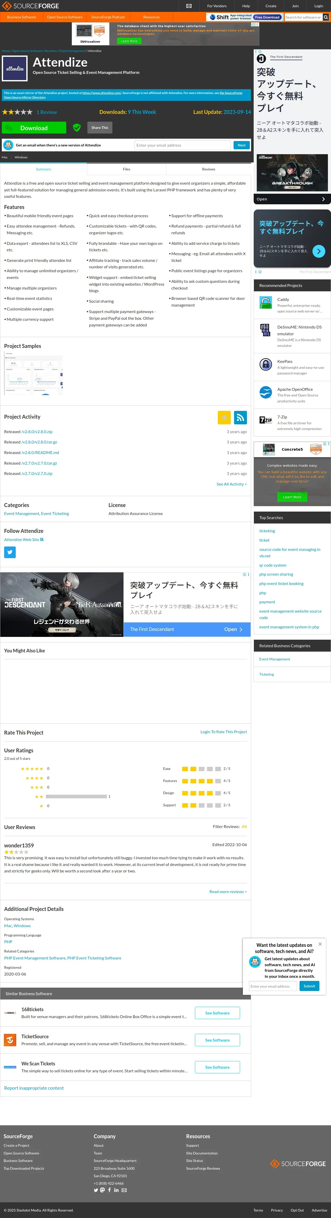Screen dimensions: 331x1218
Task: Click the blue arrow circle in ad
Action: pos(319,252)
